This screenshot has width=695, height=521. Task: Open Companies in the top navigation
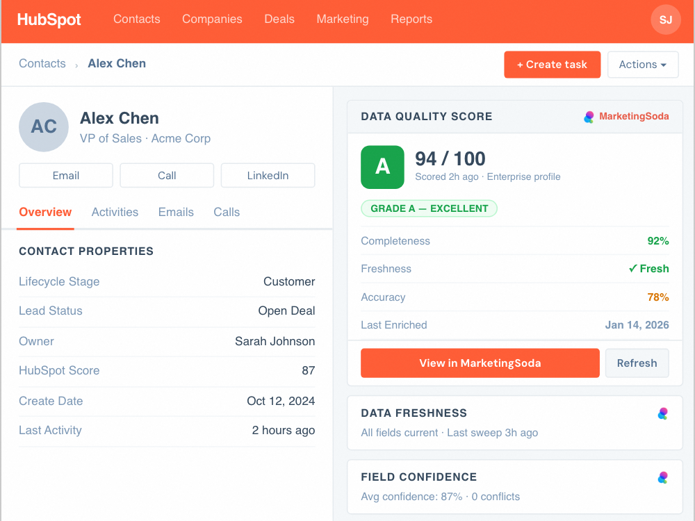(212, 19)
